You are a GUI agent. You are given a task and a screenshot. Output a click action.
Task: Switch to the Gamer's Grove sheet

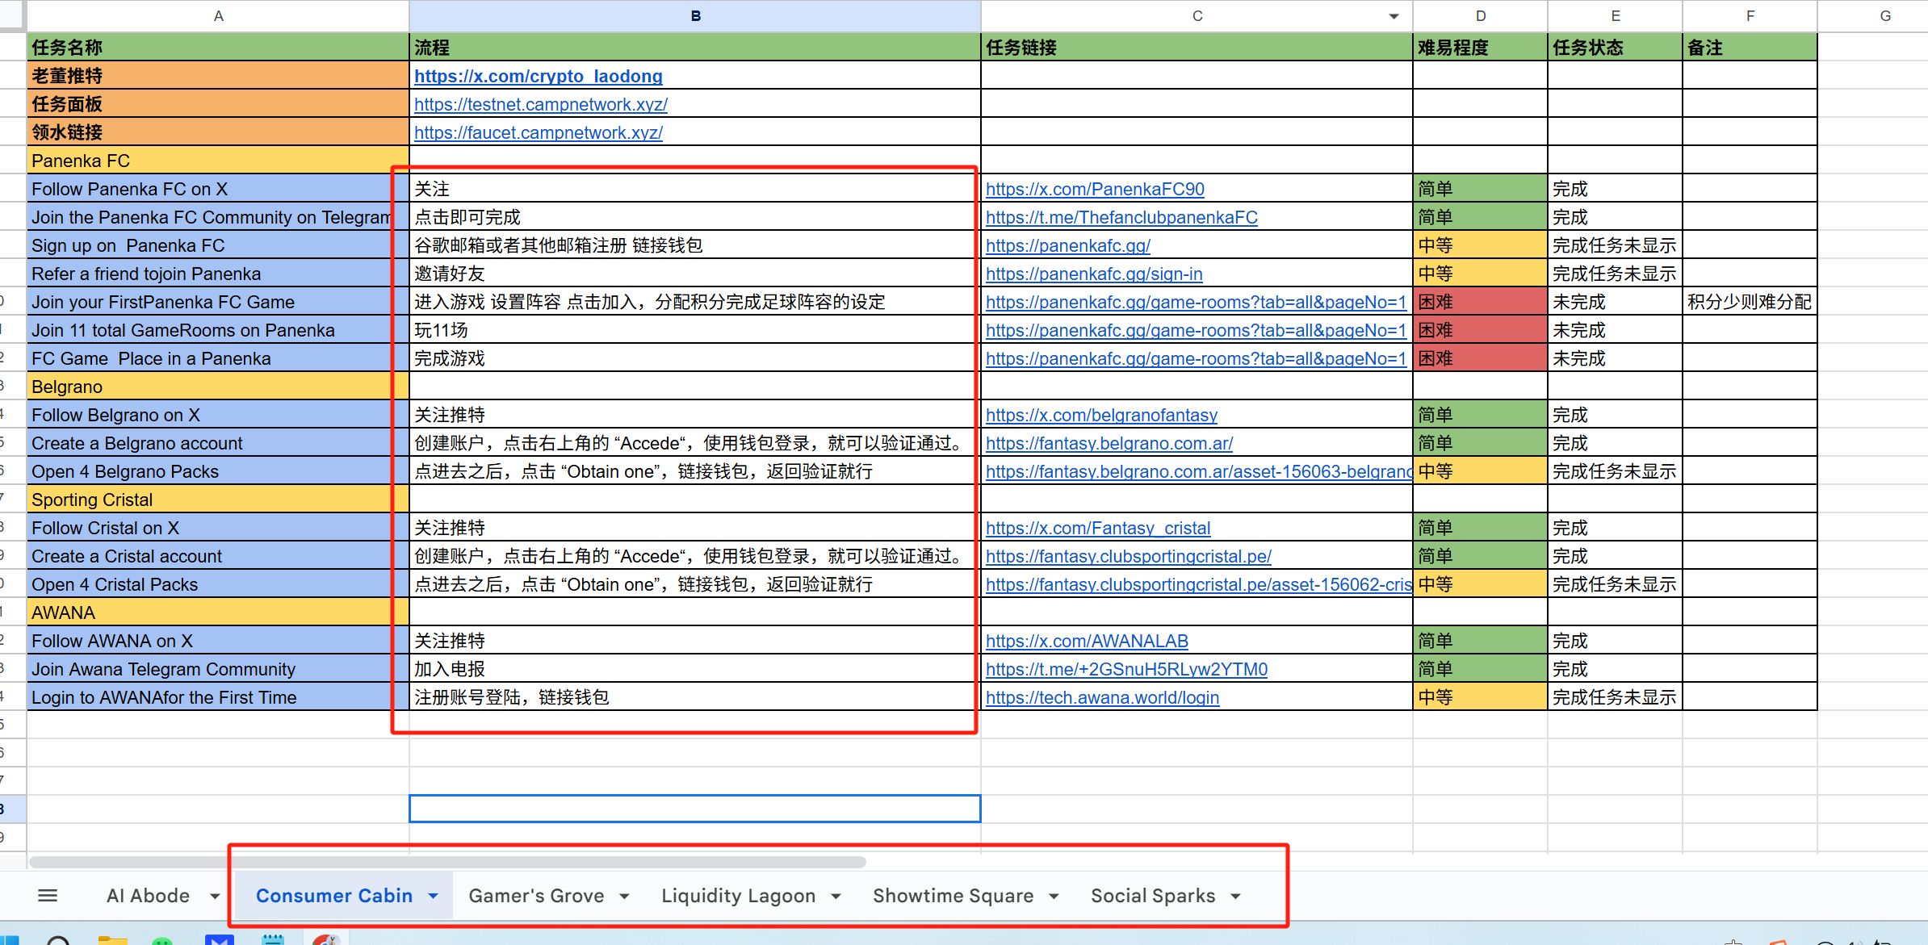[x=536, y=896]
